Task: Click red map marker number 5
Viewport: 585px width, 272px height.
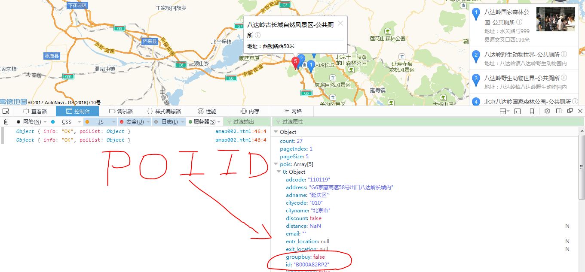Action: pyautogui.click(x=295, y=63)
